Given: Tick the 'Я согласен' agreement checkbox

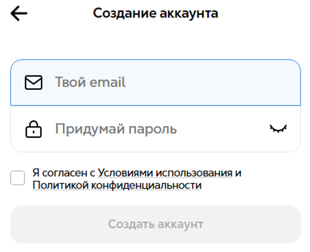Looking at the screenshot, I should pos(17,178).
